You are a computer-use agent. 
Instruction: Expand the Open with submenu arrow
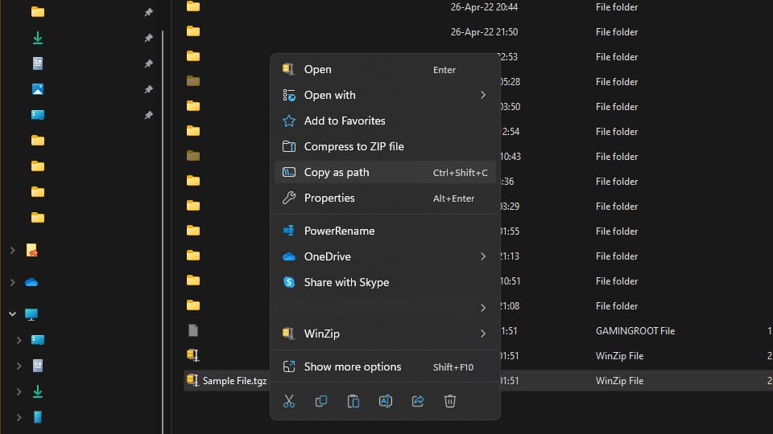[483, 95]
